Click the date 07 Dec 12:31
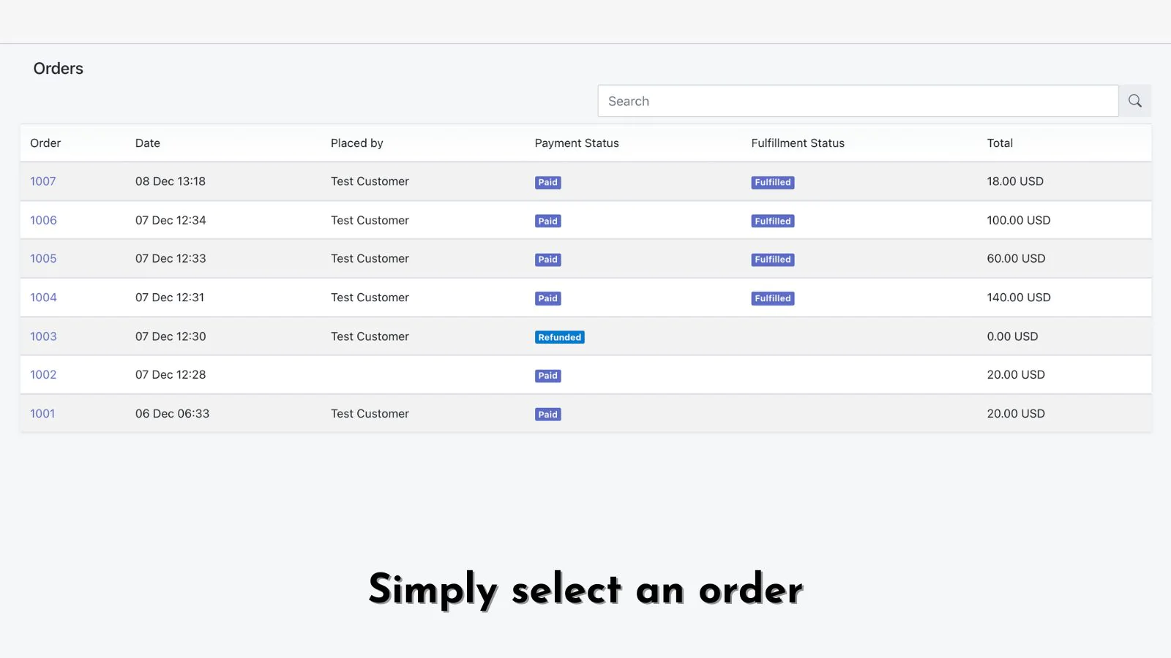Viewport: 1171px width, 658px height. tap(170, 298)
